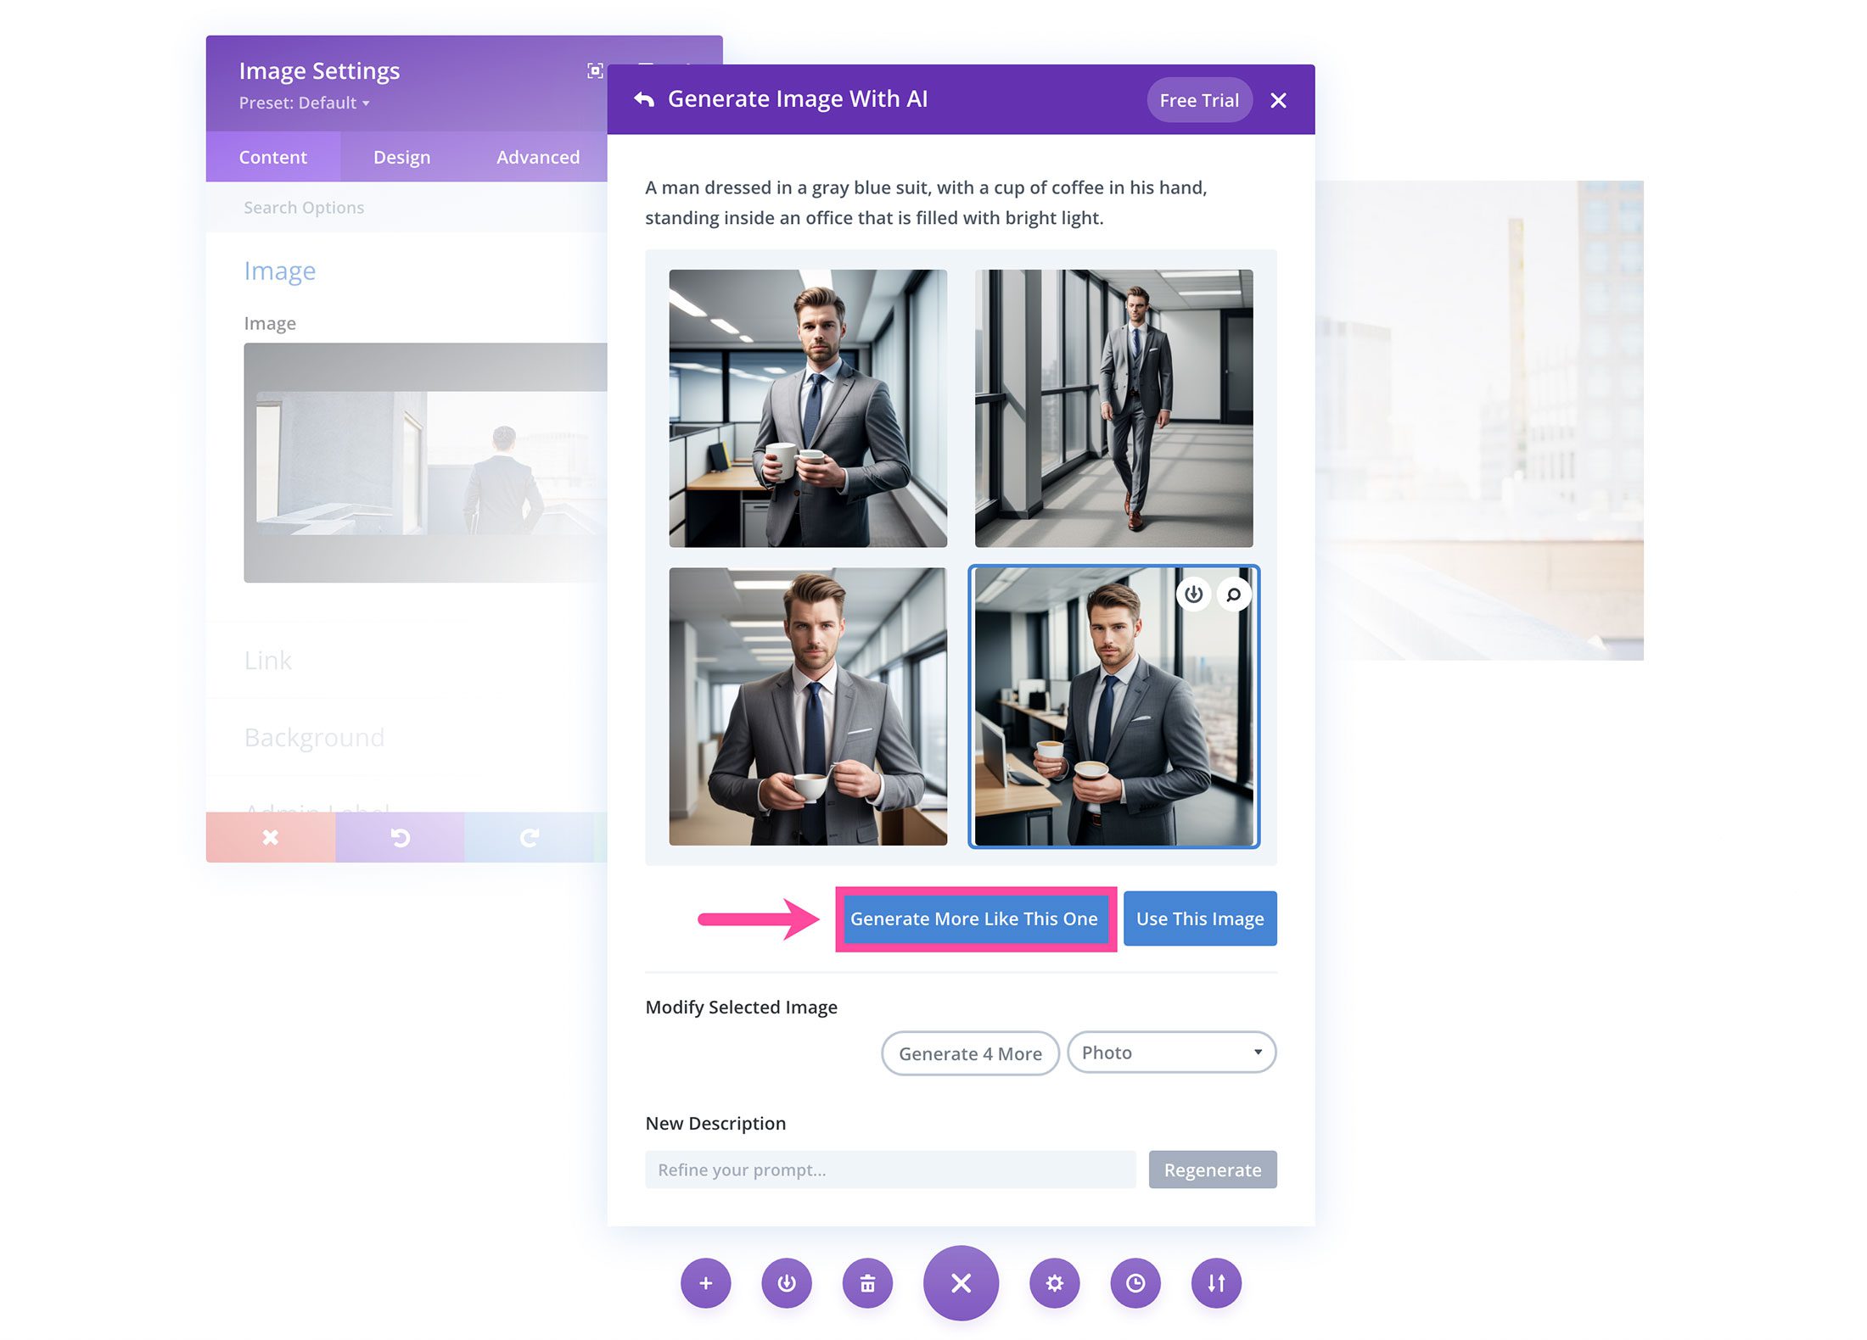Viewport: 1867px width, 1340px height.
Task: Switch to the Design tab
Action: 401,155
